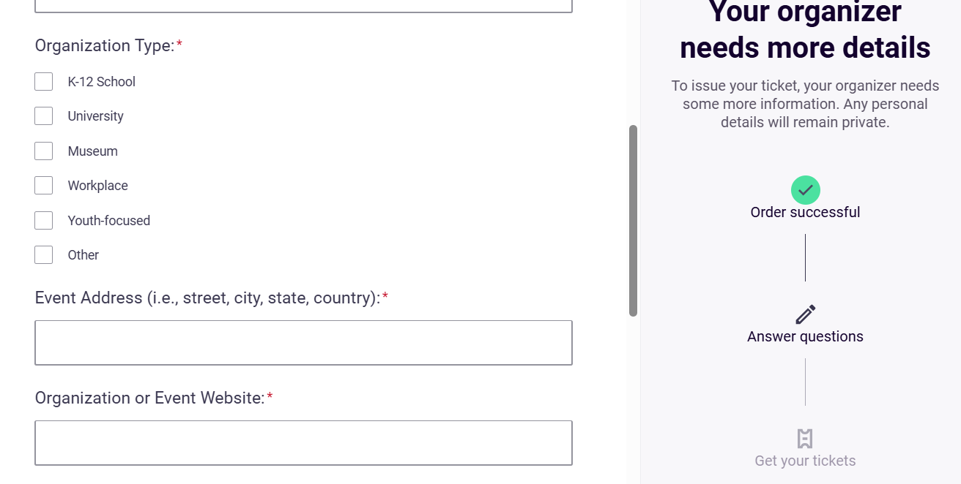Click the green Order successful checkmark icon
Viewport: 961px width, 484px height.
(805, 190)
